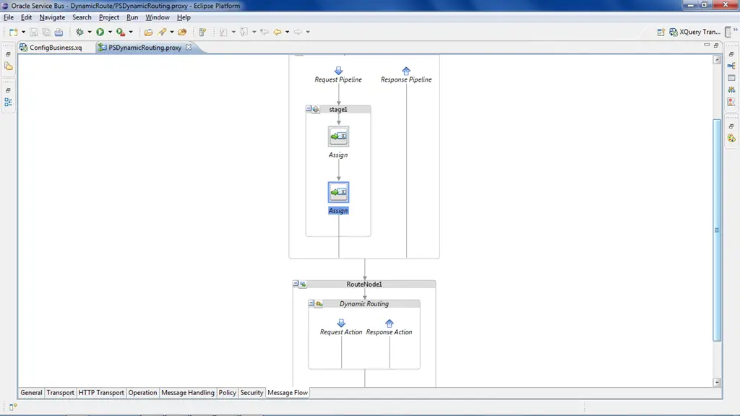Click the open folder toolbar icon
Viewport: 740px width, 416px height.
(149, 32)
